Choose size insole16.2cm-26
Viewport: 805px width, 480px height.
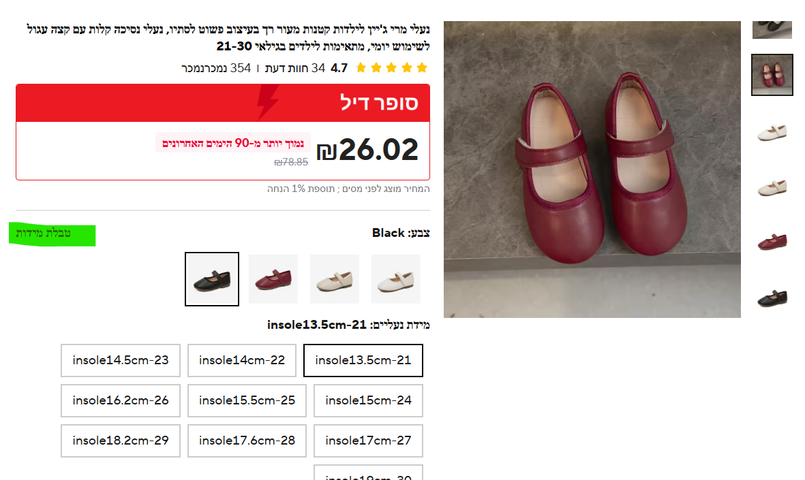[x=121, y=400]
